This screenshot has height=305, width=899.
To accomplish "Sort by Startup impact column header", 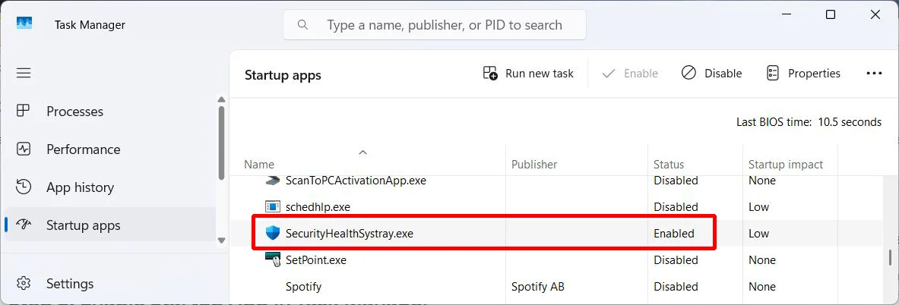I will [786, 164].
